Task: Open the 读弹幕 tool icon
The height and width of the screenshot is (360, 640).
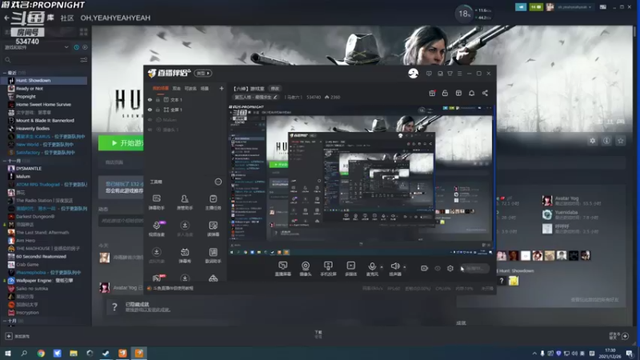Action: (x=213, y=229)
